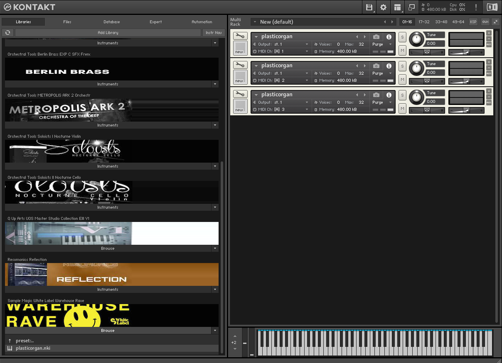Solo the MIDI Ch 3 plasticorgan instrument
This screenshot has height=363, width=502.
402,95
